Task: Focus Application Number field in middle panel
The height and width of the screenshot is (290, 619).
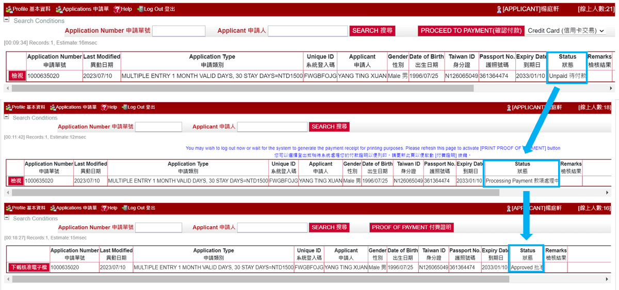Action: coord(158,127)
